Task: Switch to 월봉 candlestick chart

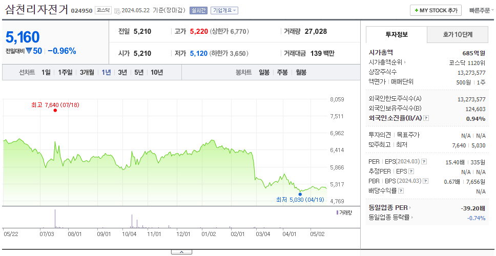Action: click(x=301, y=72)
